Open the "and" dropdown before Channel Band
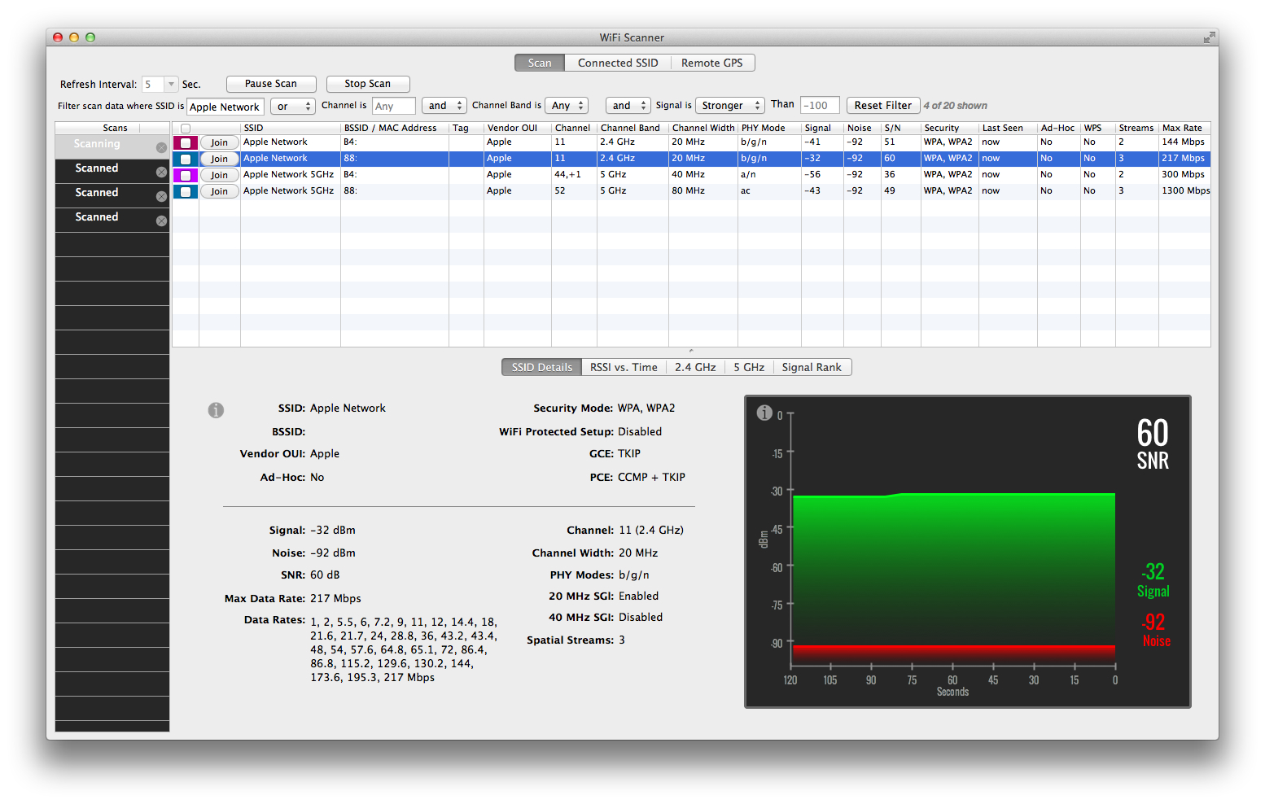This screenshot has height=804, width=1265. point(444,106)
